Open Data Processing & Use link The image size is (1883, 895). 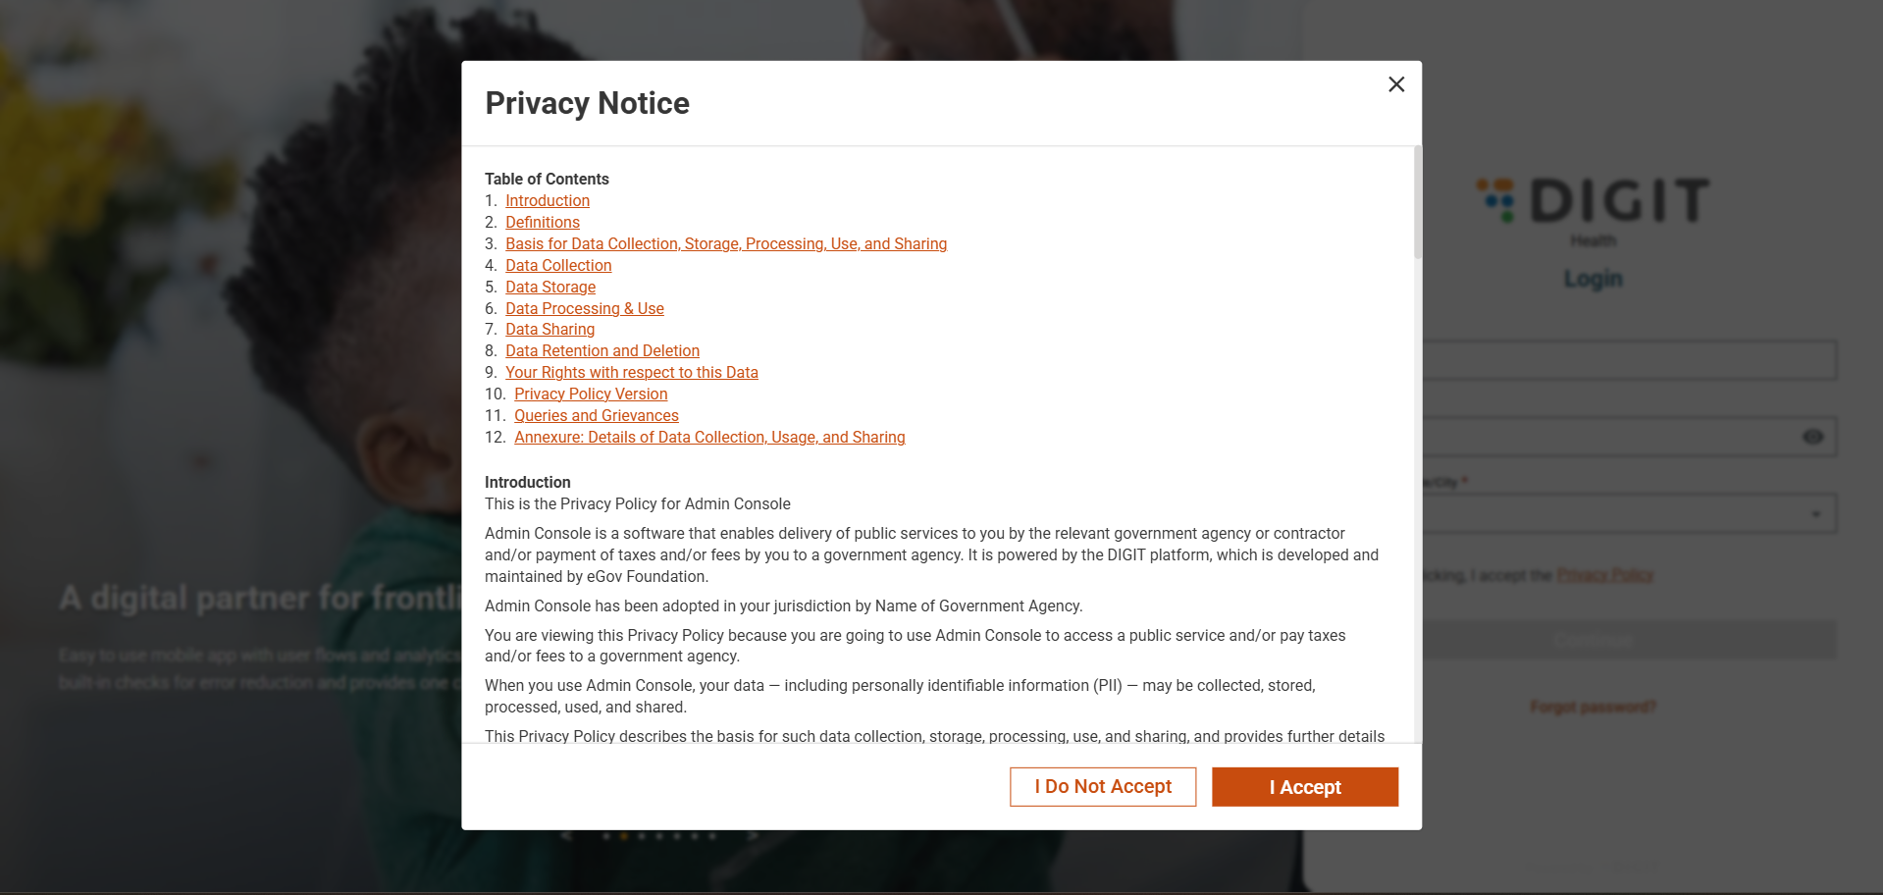click(585, 309)
